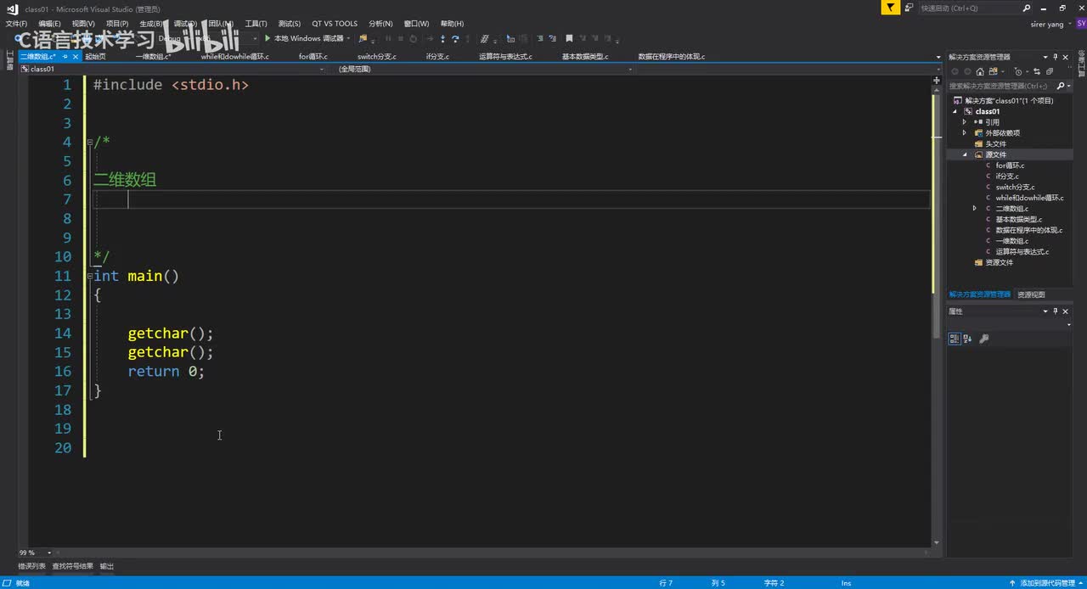The image size is (1087, 589).
Task: Open the class01 scope dropdown
Action: point(321,69)
